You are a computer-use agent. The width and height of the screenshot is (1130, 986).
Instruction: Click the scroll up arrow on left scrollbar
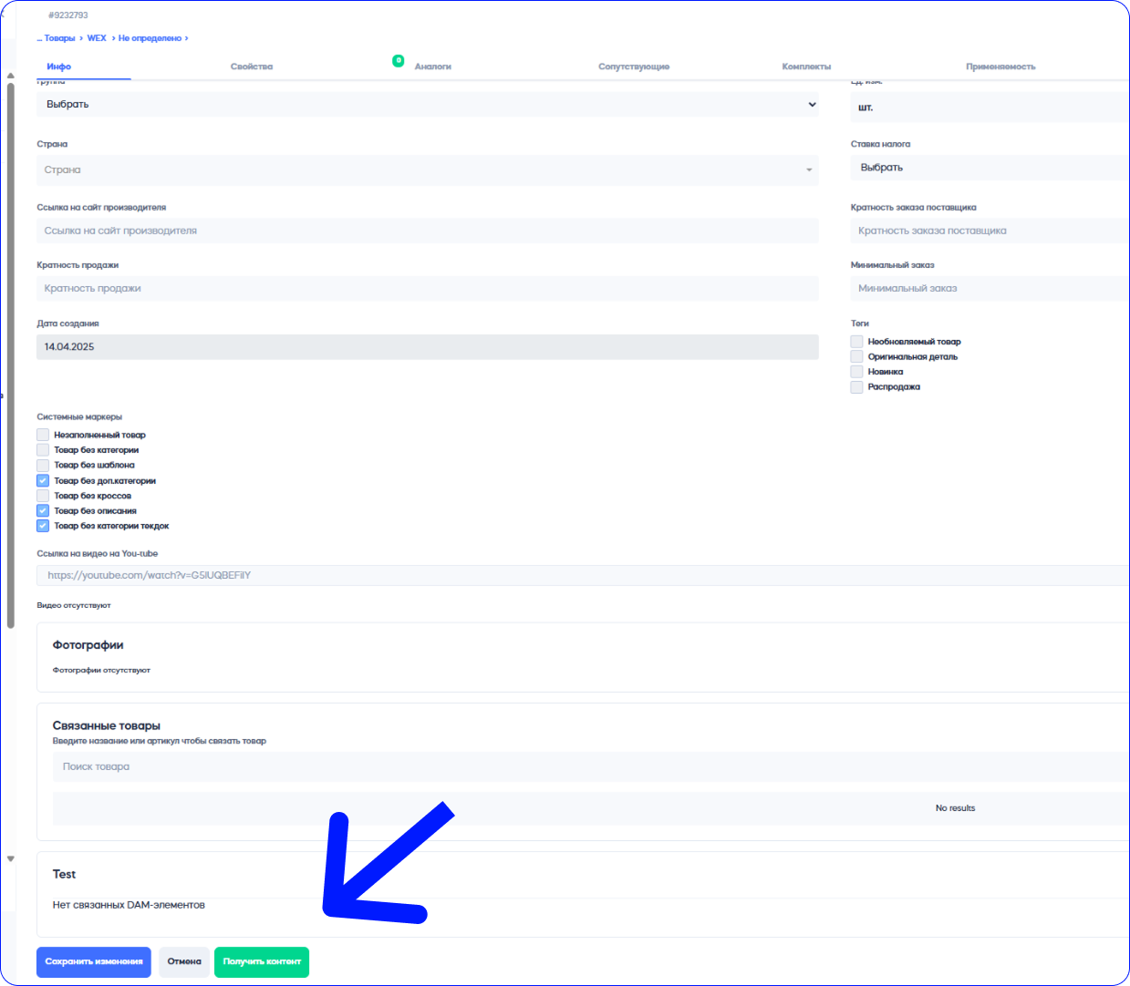(10, 76)
